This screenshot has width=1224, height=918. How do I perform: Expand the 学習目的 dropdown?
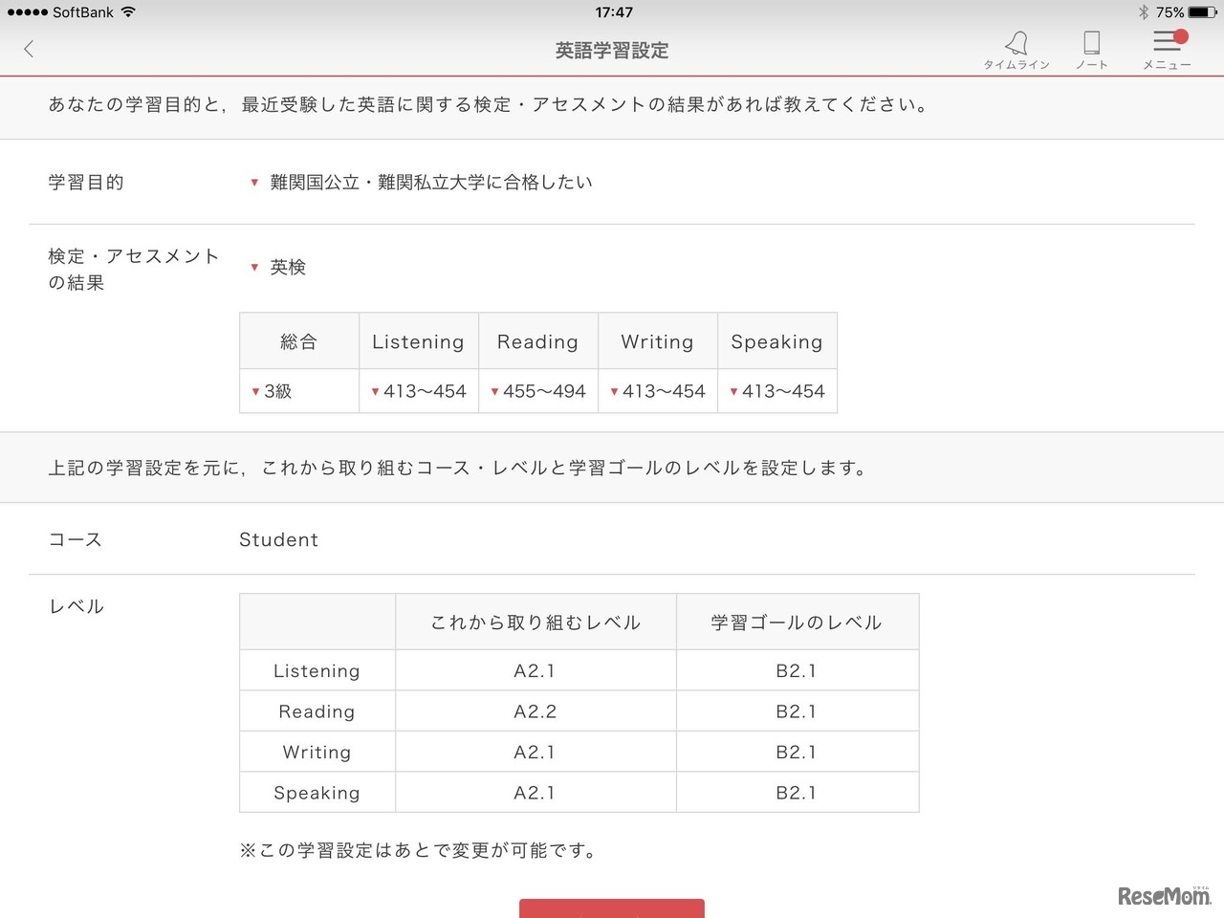(x=421, y=182)
